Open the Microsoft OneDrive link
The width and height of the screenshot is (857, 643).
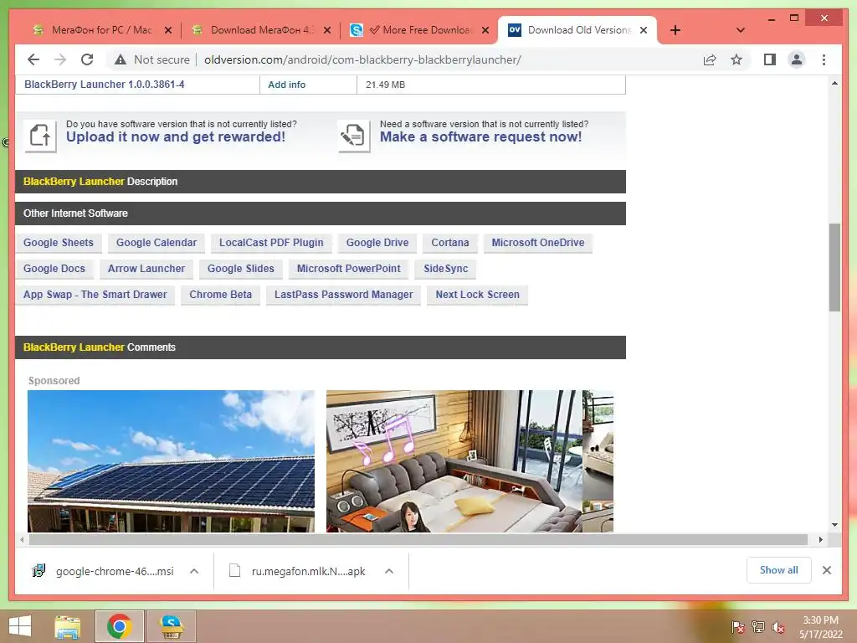tap(538, 243)
